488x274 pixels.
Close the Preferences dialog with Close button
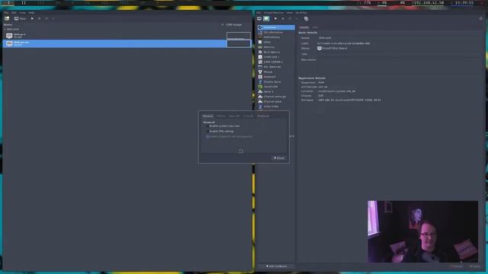279,158
